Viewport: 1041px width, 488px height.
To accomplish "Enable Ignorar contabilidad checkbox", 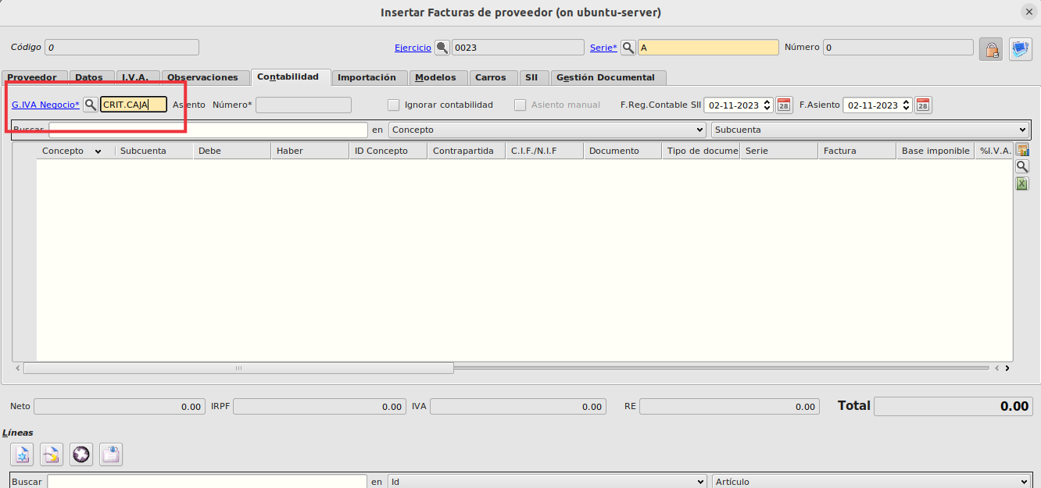I will pos(393,105).
